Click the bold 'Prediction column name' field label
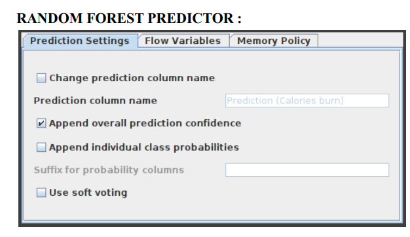Screen dimensions: 410x237 (x=96, y=101)
